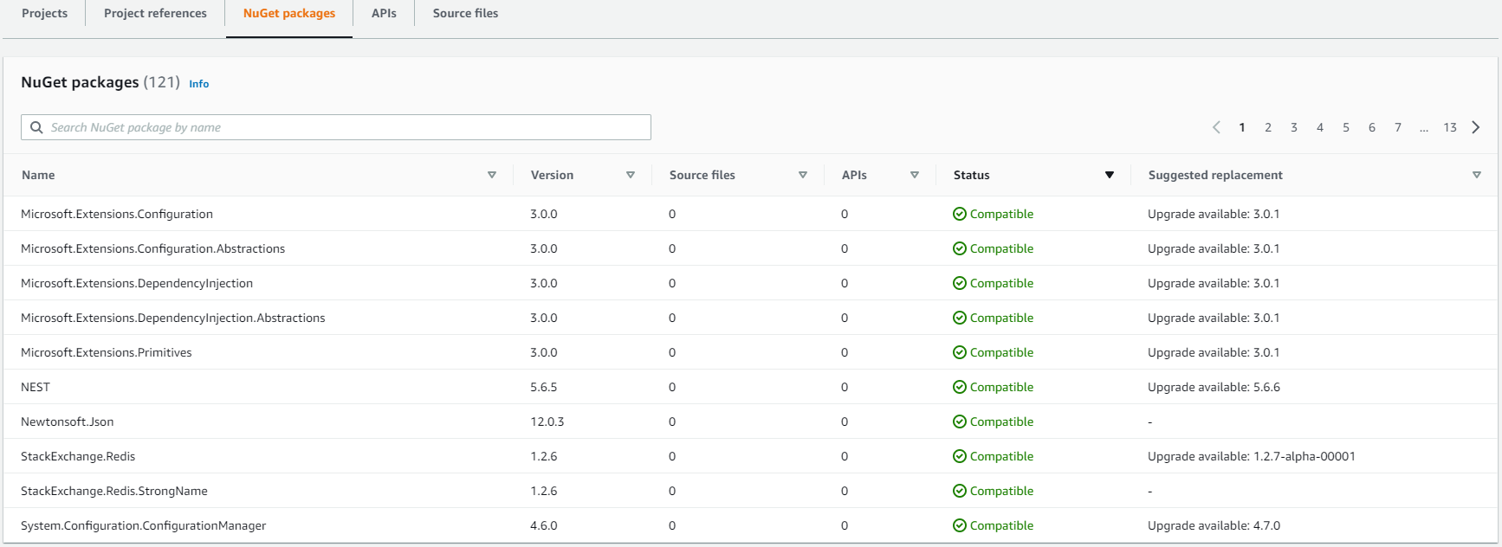
Task: Click Microsoft.Extensions.Primitives package name
Action: [x=107, y=352]
